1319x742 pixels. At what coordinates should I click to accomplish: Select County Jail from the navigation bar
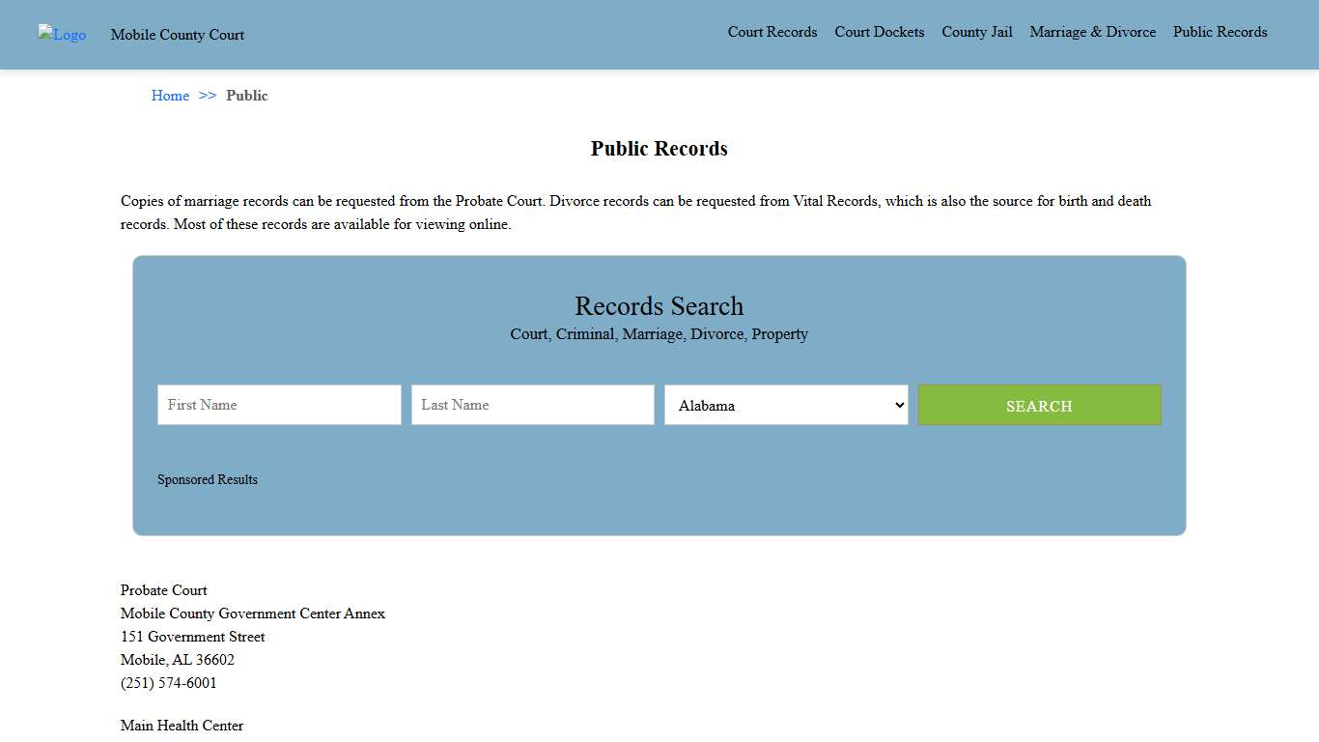click(976, 32)
